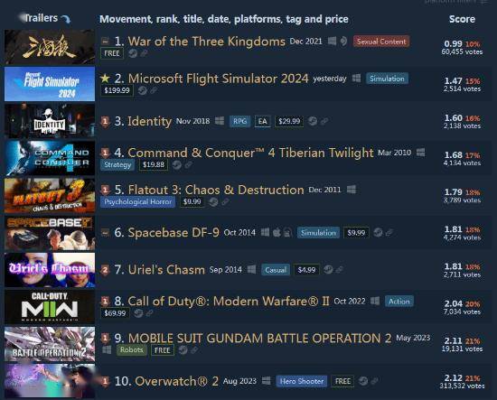Select the Sexual Content tag
Screen dimensions: 497x400
point(381,42)
